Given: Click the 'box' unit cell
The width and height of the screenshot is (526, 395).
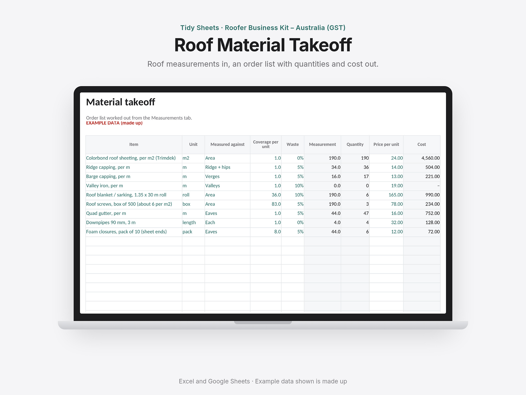Looking at the screenshot, I should coord(193,204).
